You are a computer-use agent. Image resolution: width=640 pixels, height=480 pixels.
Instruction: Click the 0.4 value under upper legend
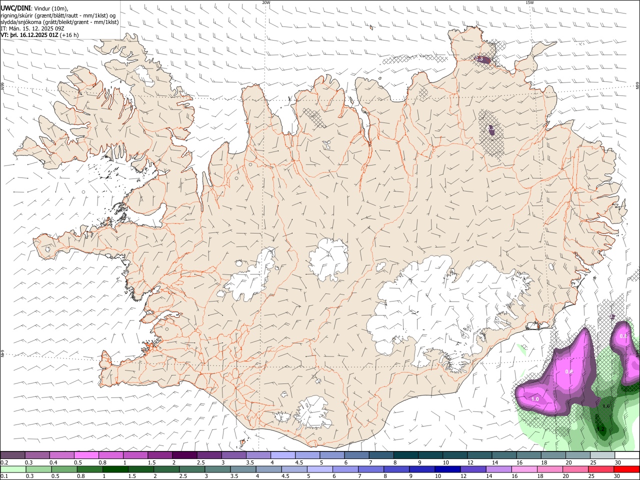tap(53, 462)
